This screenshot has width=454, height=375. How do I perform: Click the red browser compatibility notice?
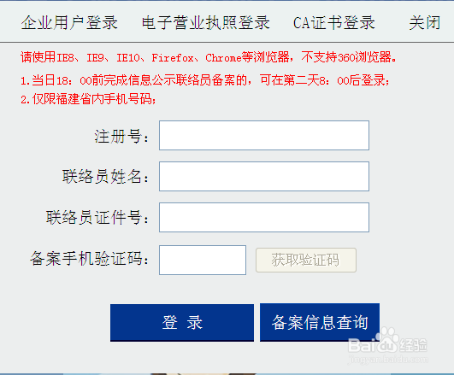tap(209, 57)
